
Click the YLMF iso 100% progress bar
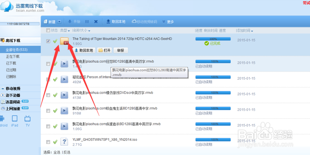pos(213,139)
